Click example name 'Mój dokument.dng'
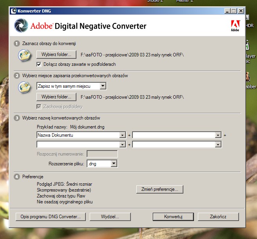Image resolution: width=257 pixels, height=239 pixels. 87,127
